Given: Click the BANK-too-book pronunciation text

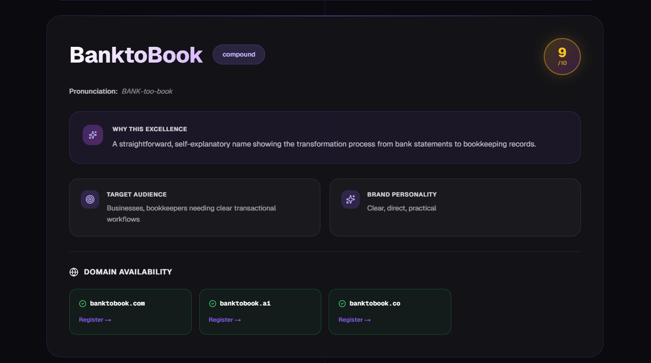Looking at the screenshot, I should (x=147, y=91).
